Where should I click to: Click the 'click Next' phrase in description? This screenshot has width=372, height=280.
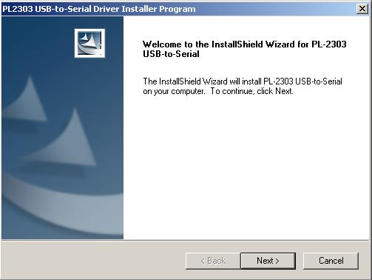pyautogui.click(x=275, y=91)
